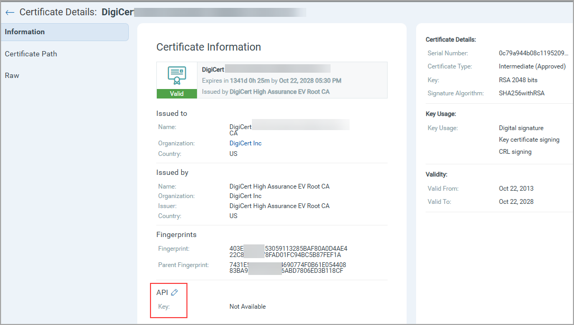The height and width of the screenshot is (325, 574).
Task: Click the Issued to Country US value
Action: 233,154
